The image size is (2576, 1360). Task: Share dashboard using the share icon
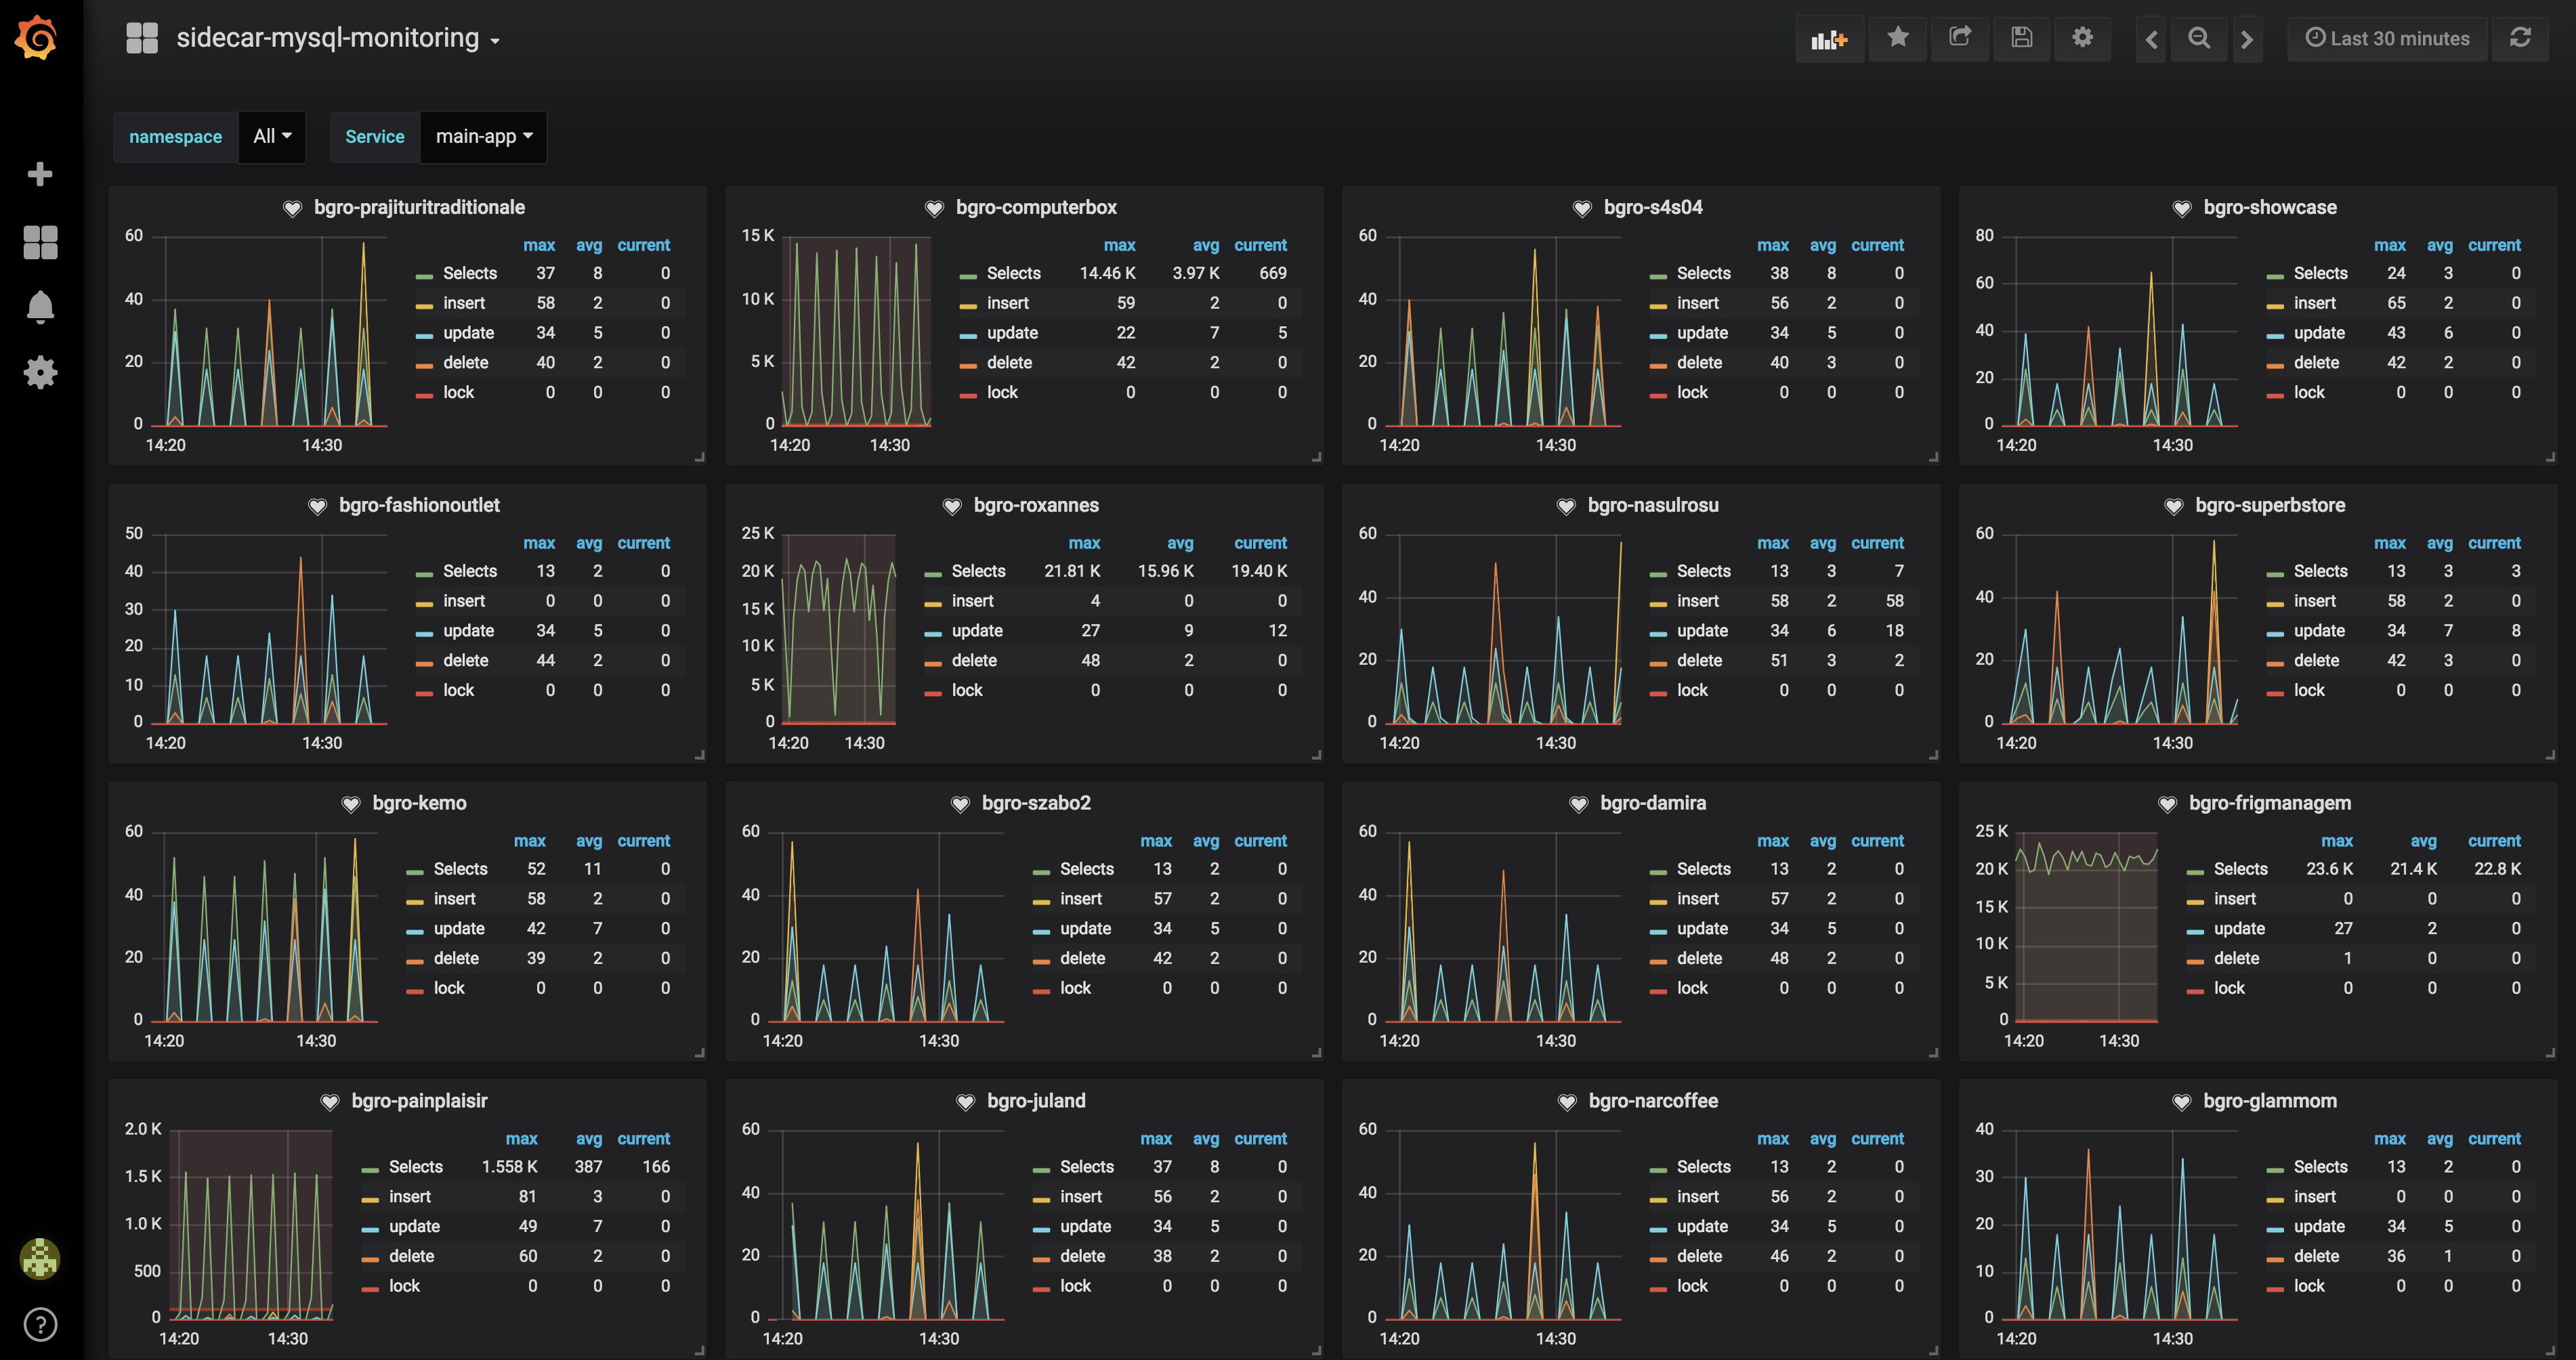coord(1960,38)
